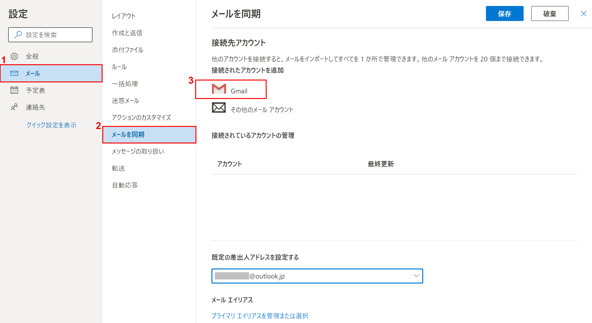This screenshot has width=592, height=323.
Task: Click the red Gmail M logo
Action: (x=219, y=89)
